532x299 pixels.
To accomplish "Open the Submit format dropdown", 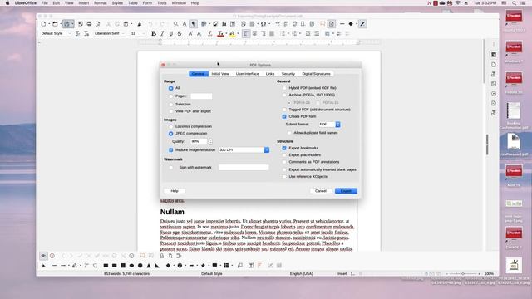I will pyautogui.click(x=329, y=125).
